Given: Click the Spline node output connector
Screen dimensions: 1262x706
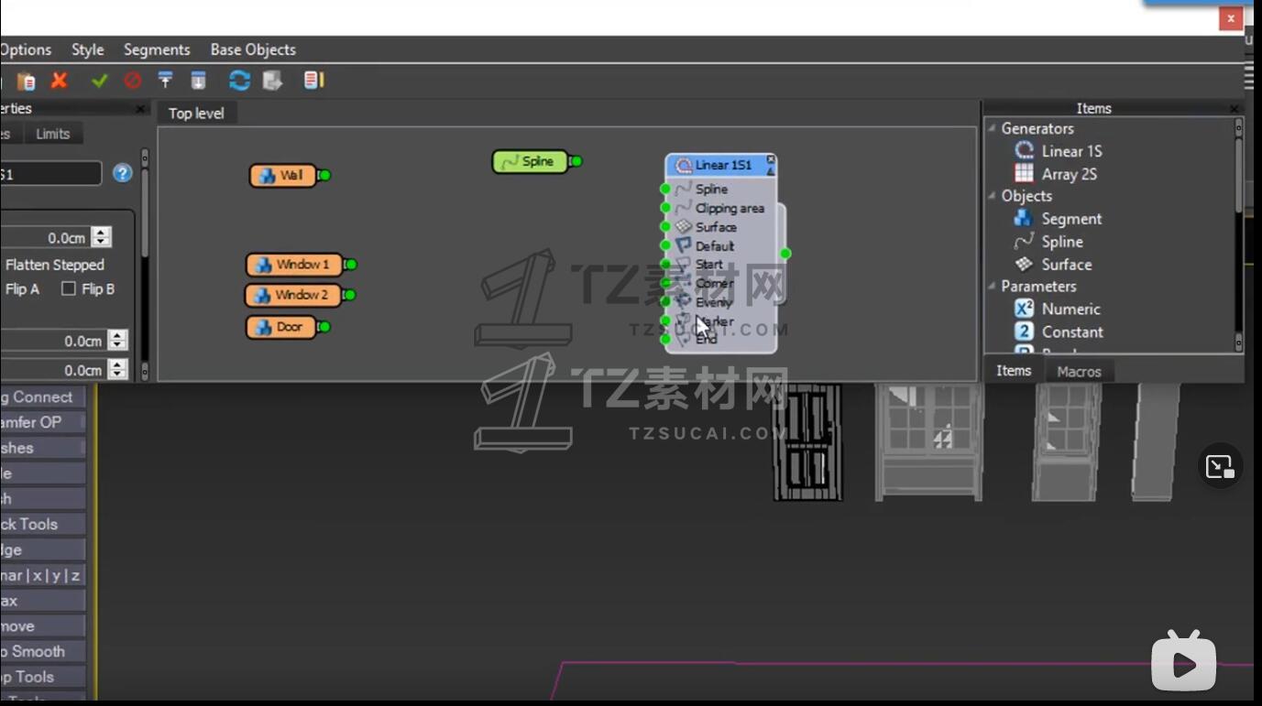Looking at the screenshot, I should (x=576, y=162).
